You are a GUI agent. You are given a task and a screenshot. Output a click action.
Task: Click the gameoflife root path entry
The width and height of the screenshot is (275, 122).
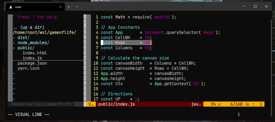[x=45, y=32]
